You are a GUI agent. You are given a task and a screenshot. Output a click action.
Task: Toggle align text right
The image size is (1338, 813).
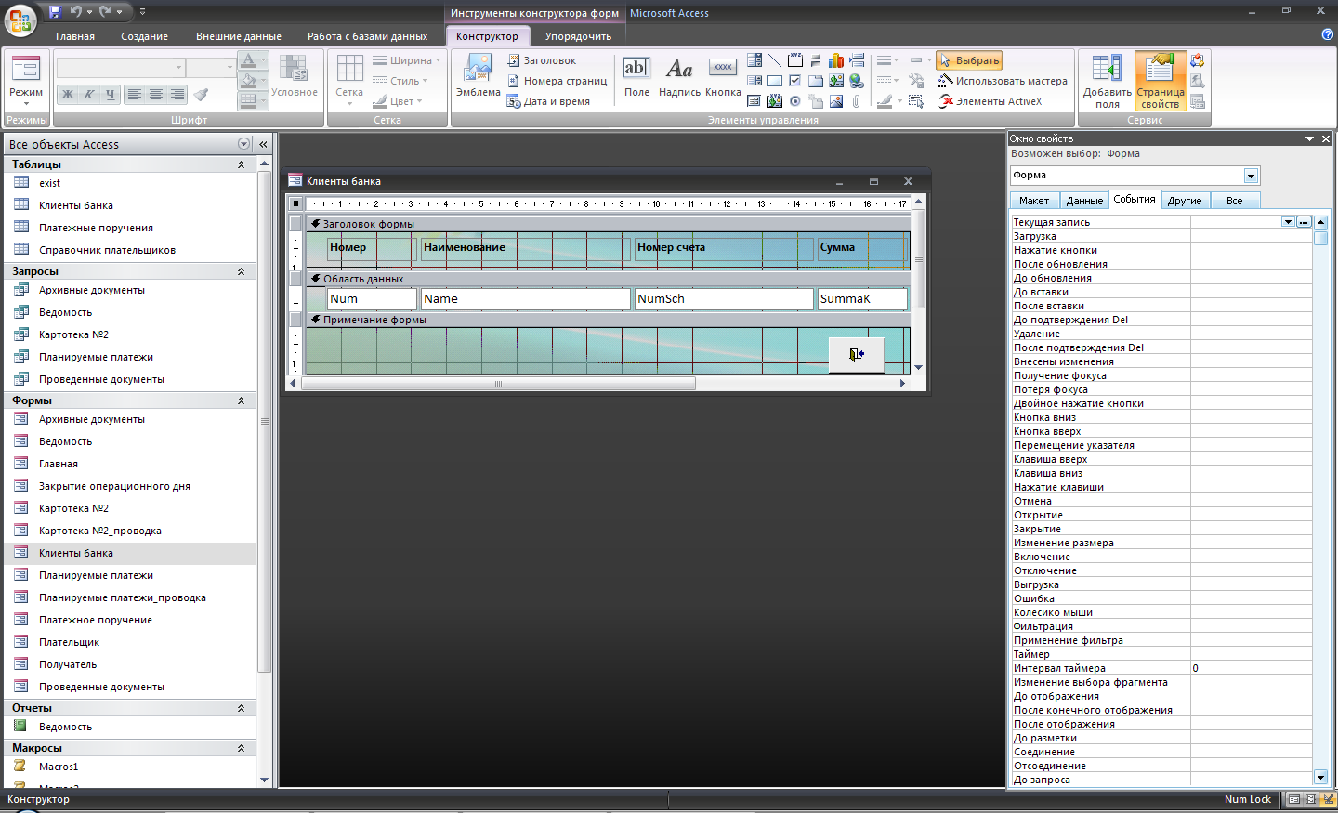177,94
